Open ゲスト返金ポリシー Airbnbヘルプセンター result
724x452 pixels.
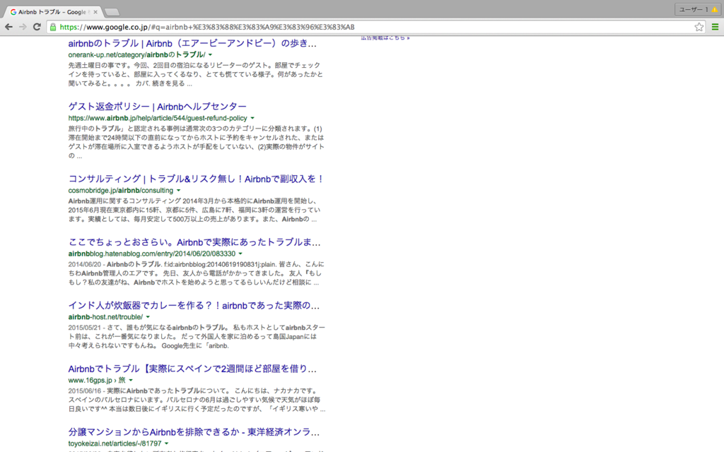coord(158,107)
